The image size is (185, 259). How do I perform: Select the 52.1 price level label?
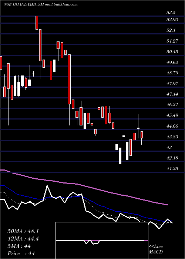(x=171, y=30)
